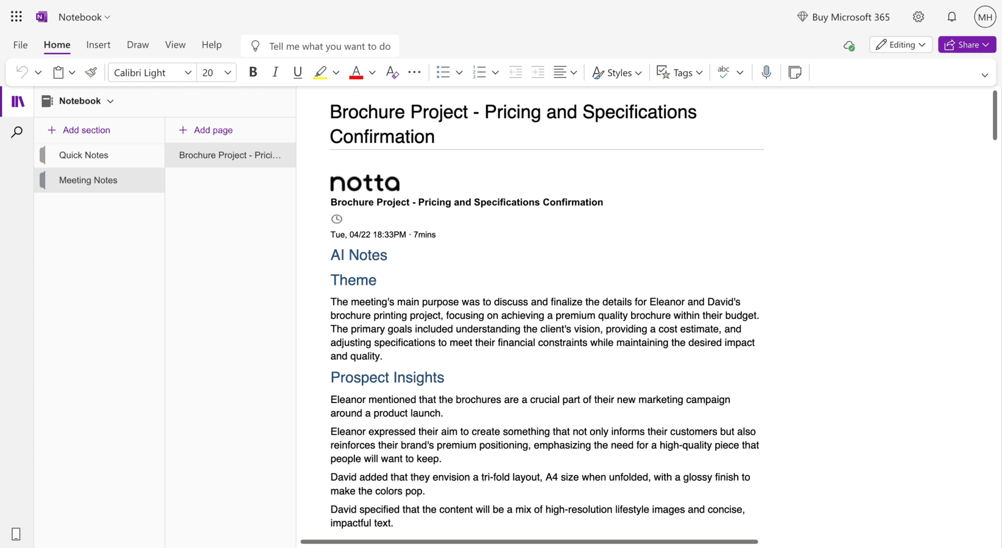Toggle italic formatting

pyautogui.click(x=275, y=72)
